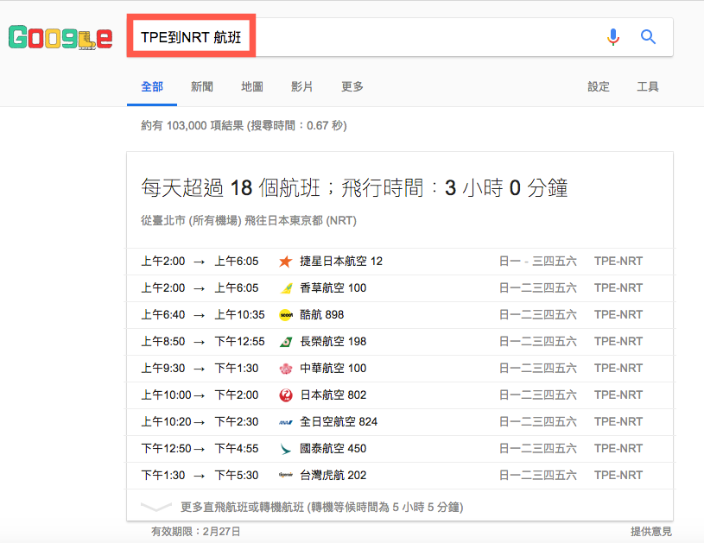Click departure time 下午1:30
Screen dimensions: 704x543
(163, 476)
